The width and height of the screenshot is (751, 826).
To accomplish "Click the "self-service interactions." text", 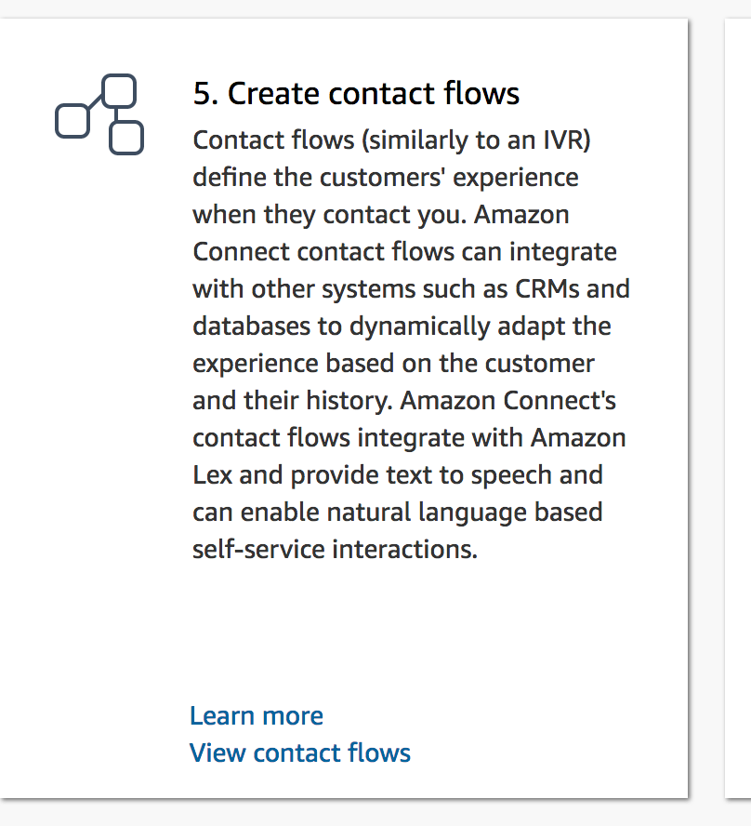I will (x=336, y=550).
